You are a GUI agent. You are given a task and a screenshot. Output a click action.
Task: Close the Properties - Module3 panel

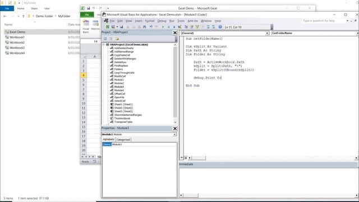tap(175, 128)
